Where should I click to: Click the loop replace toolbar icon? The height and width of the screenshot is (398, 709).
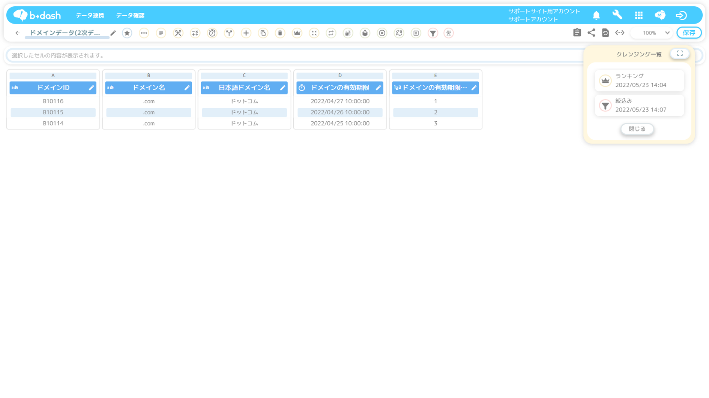pyautogui.click(x=331, y=33)
